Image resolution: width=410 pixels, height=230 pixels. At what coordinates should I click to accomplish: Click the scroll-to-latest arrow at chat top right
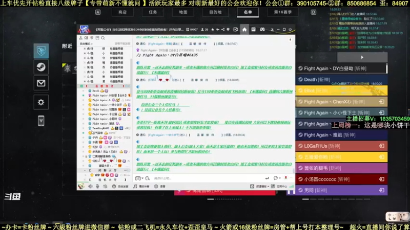coord(290,40)
